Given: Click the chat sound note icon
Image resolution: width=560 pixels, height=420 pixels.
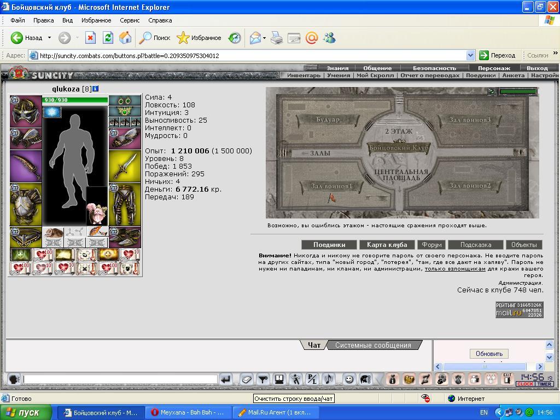Looking at the screenshot, I should [329, 379].
